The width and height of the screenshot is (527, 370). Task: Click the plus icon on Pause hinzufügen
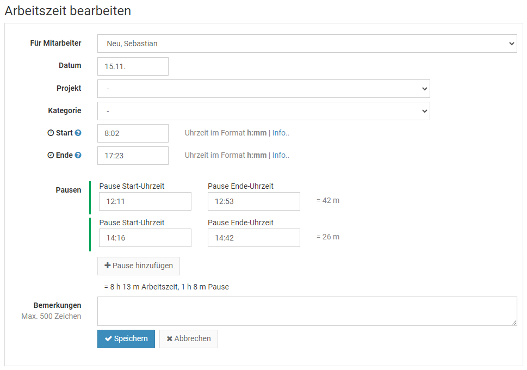coord(107,266)
